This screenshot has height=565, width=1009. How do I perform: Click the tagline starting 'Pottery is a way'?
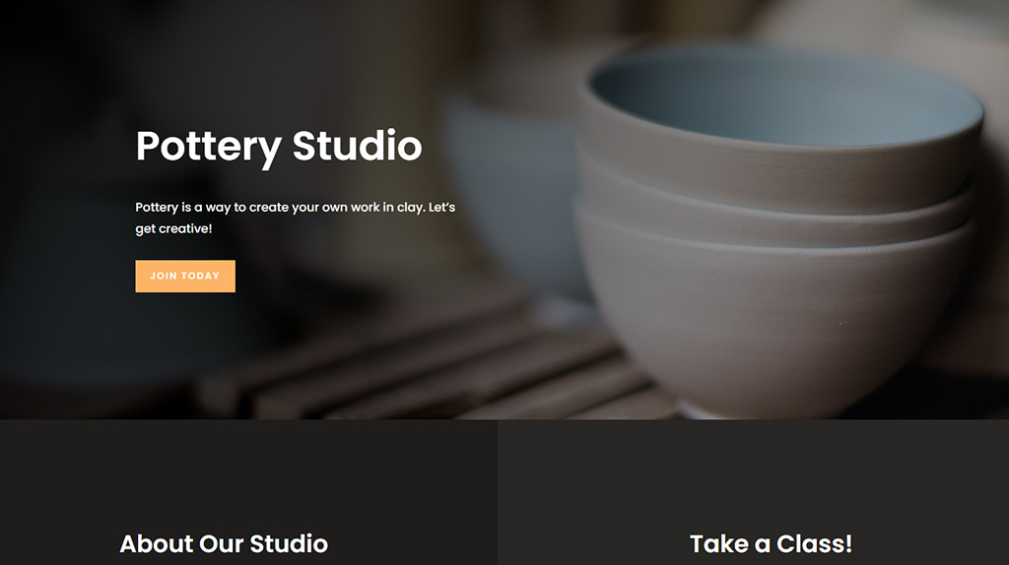[x=296, y=207]
